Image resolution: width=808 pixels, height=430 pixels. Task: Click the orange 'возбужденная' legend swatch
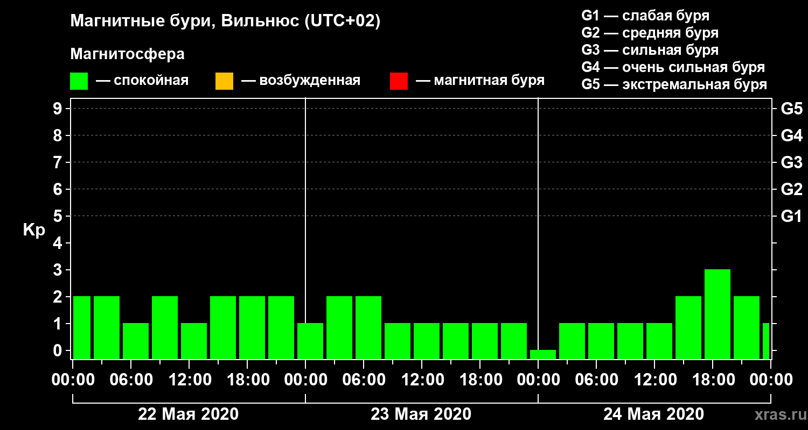[224, 81]
